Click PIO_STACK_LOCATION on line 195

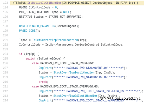tap(34, 12)
